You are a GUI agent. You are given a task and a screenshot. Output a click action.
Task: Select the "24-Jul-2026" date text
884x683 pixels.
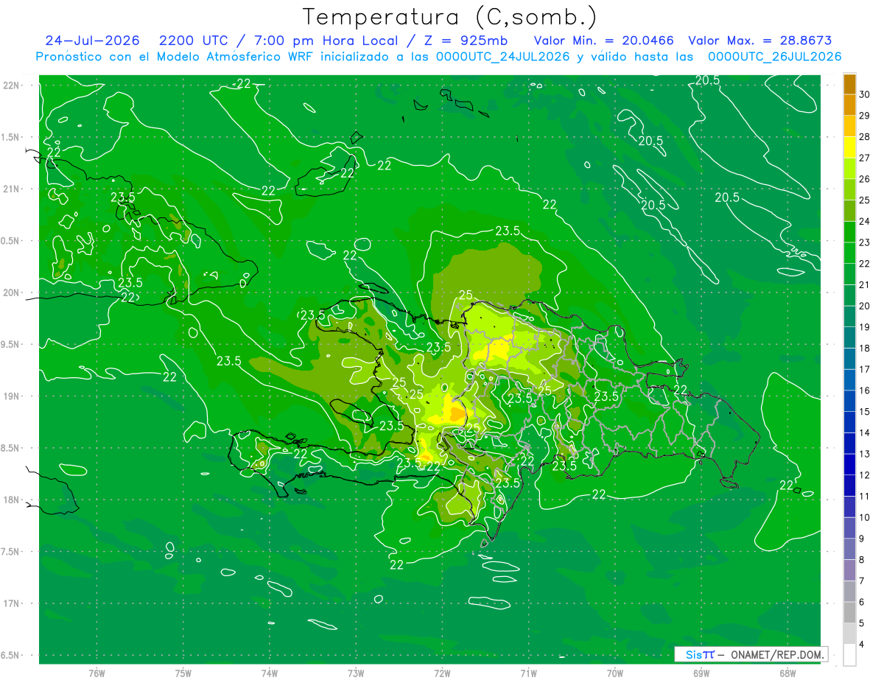[92, 41]
